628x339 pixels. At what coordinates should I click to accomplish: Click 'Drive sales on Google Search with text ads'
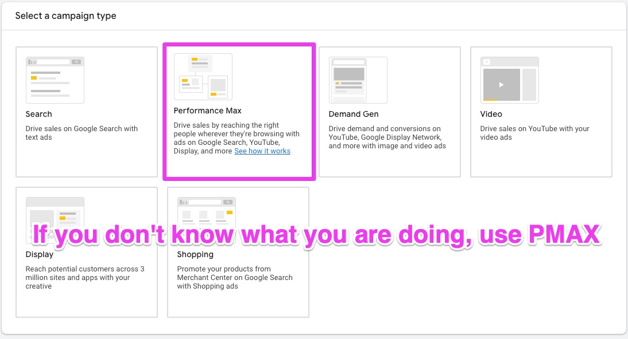click(x=82, y=133)
